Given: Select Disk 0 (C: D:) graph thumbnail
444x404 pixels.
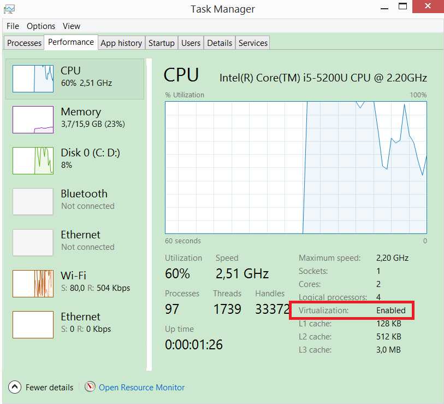Looking at the screenshot, I should [33, 161].
